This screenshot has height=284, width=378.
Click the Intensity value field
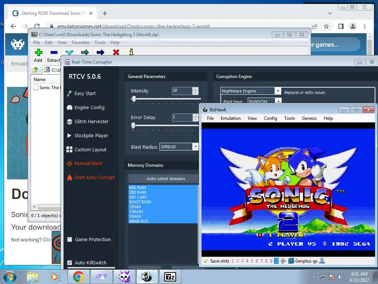(x=182, y=91)
